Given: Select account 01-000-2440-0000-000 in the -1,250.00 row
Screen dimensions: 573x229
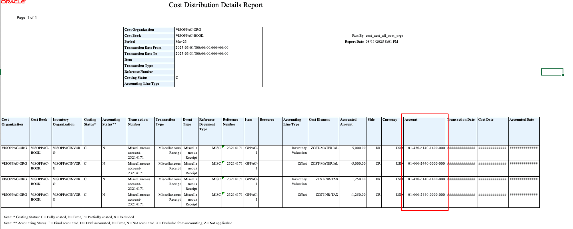Looking at the screenshot, I should click(425, 199).
